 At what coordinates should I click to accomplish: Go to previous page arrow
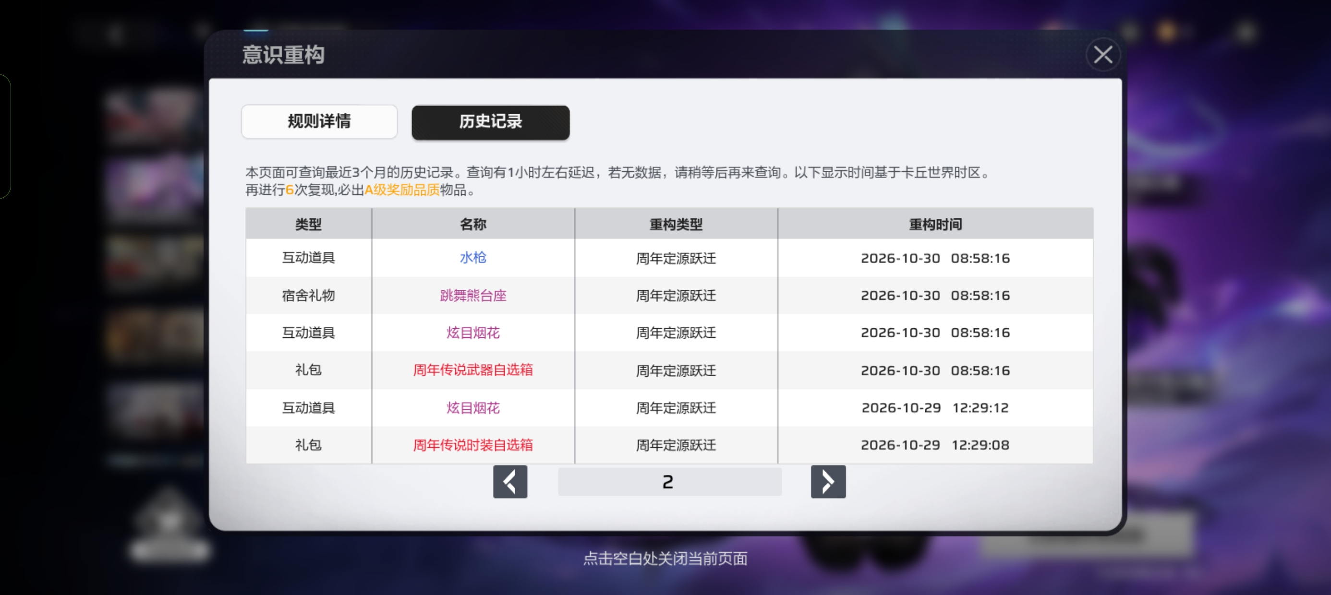(510, 481)
